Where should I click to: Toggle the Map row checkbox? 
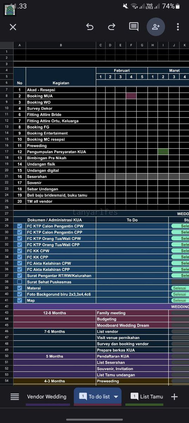(x=20, y=301)
